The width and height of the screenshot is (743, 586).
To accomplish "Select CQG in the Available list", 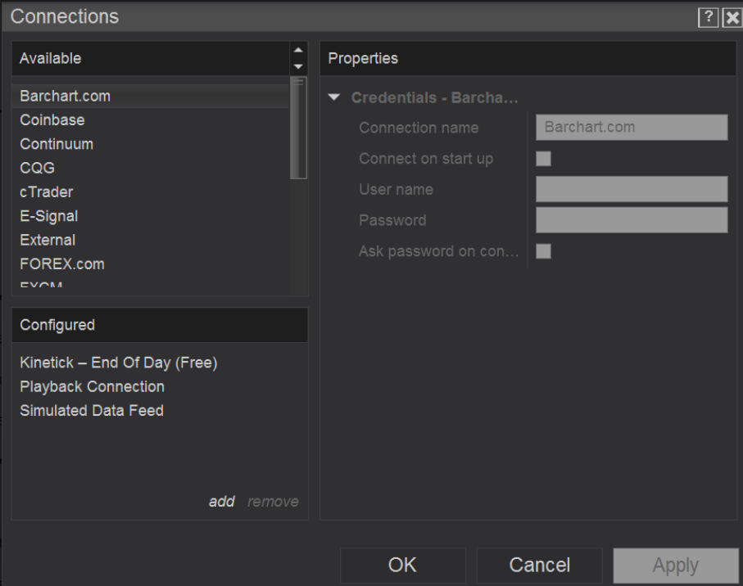I will pyautogui.click(x=150, y=168).
